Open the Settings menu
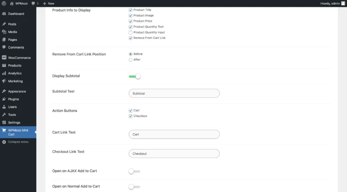This screenshot has height=192, width=347. [x=18, y=122]
